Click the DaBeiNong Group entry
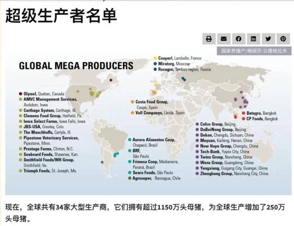Image resolution: width=294 pixels, height=226 pixels. tap(221, 129)
